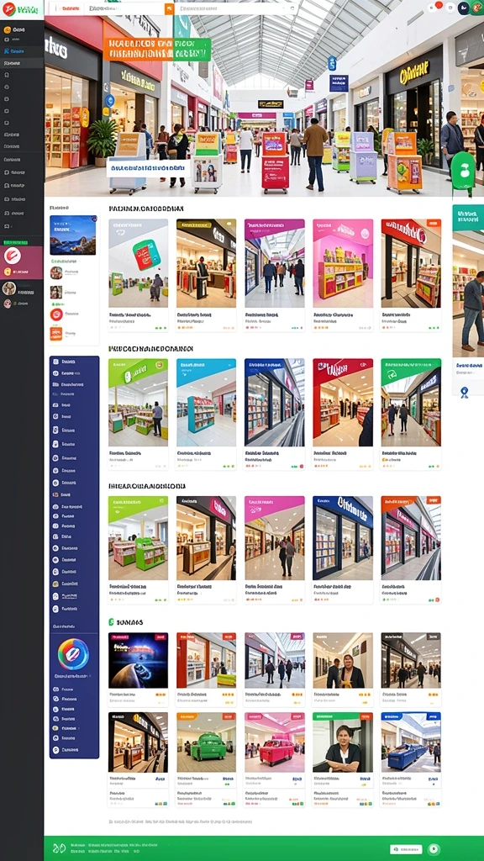The height and width of the screenshot is (861, 484).
Task: Click the teal button atop the right side panel
Action: (x=468, y=218)
